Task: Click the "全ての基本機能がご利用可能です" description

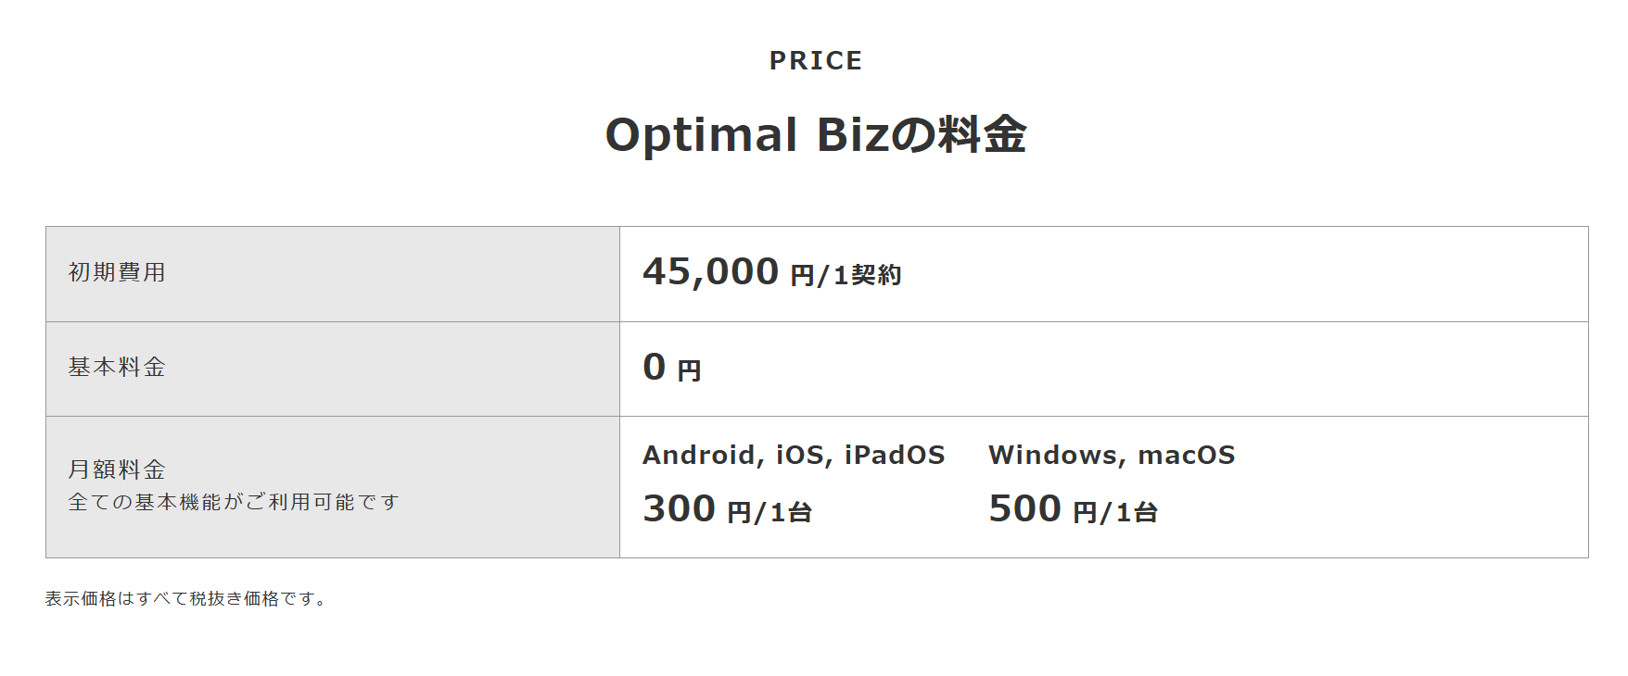Action: (234, 502)
